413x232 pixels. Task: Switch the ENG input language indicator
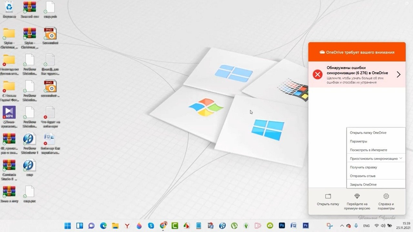pos(366,226)
